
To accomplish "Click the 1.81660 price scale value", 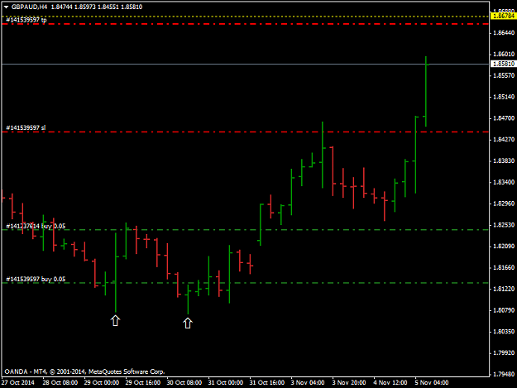I will (504, 267).
